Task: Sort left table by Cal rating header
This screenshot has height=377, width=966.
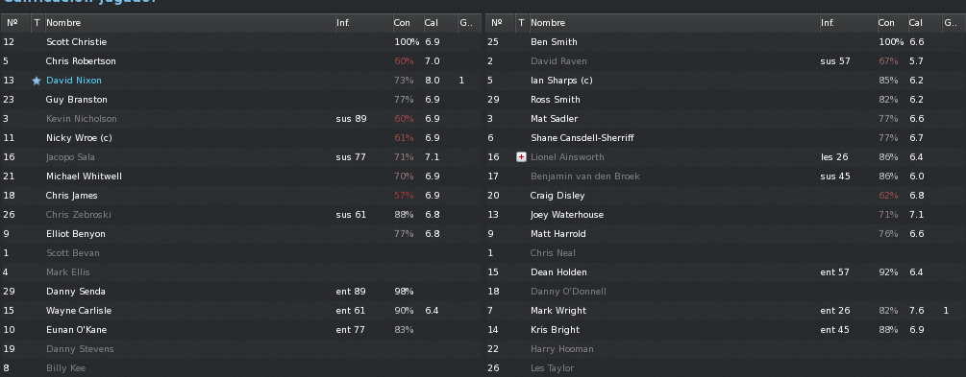Action: [439, 23]
